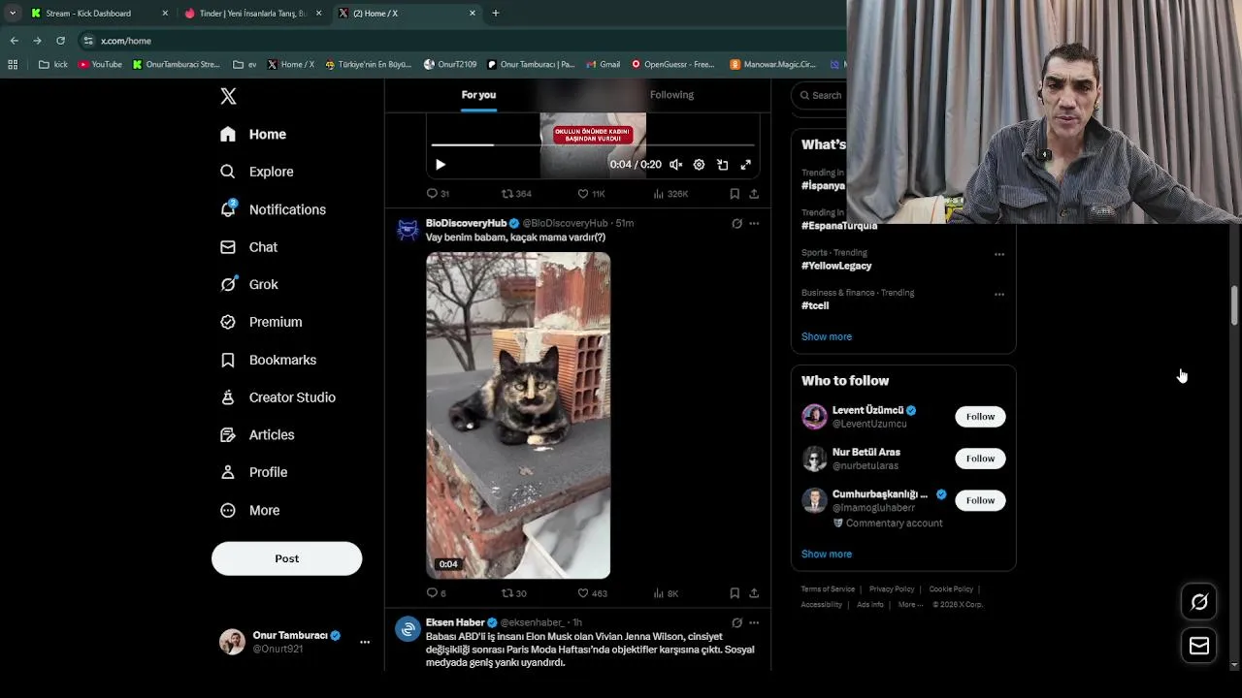Viewport: 1242px width, 698px height.
Task: Expand the More menu in sidebar
Action: pyautogui.click(x=250, y=510)
